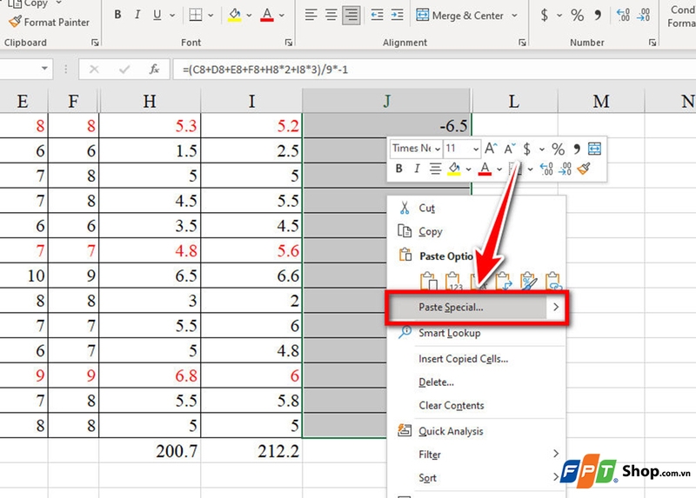Click mini toolbar accounting format icon
696x498 pixels.
(x=527, y=149)
